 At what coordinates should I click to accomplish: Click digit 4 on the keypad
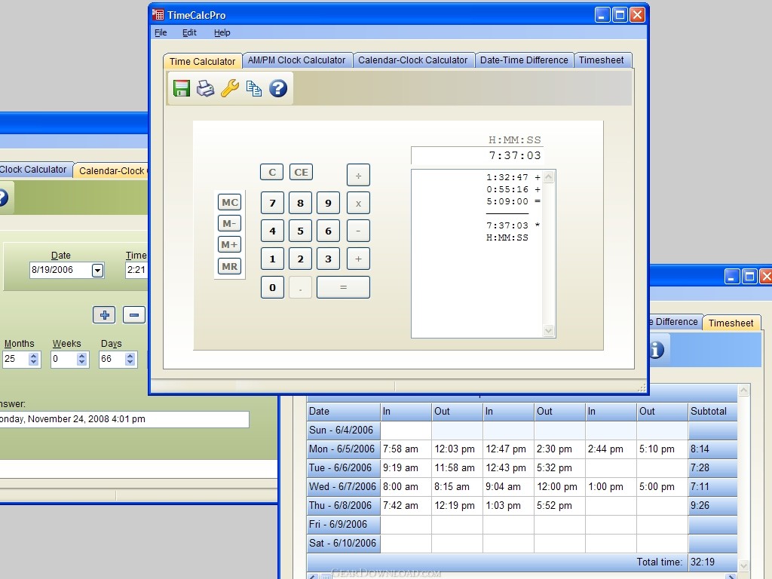click(x=272, y=231)
